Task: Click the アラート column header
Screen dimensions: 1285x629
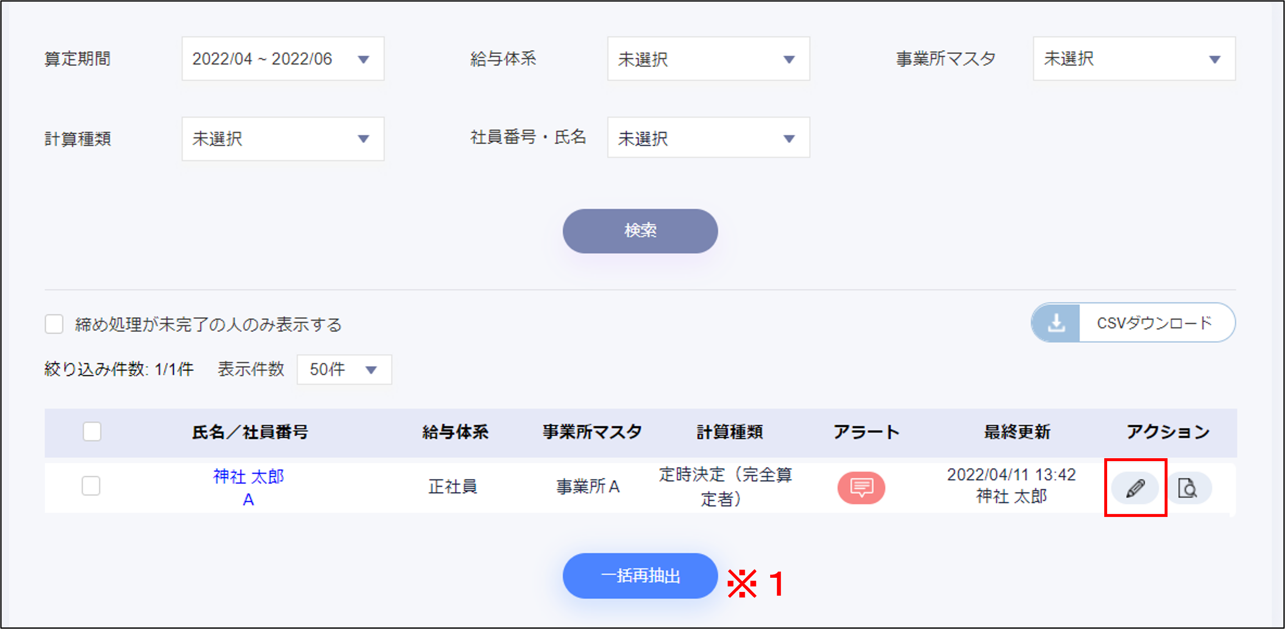Action: pos(866,432)
